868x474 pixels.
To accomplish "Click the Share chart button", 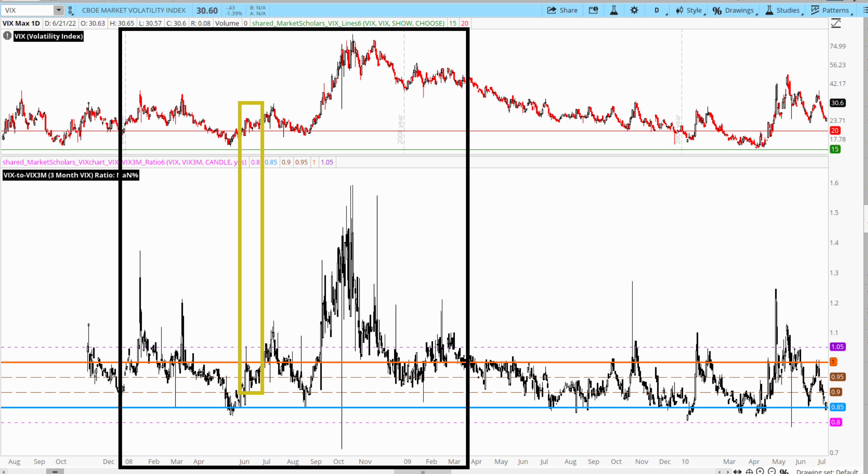I will coord(562,10).
